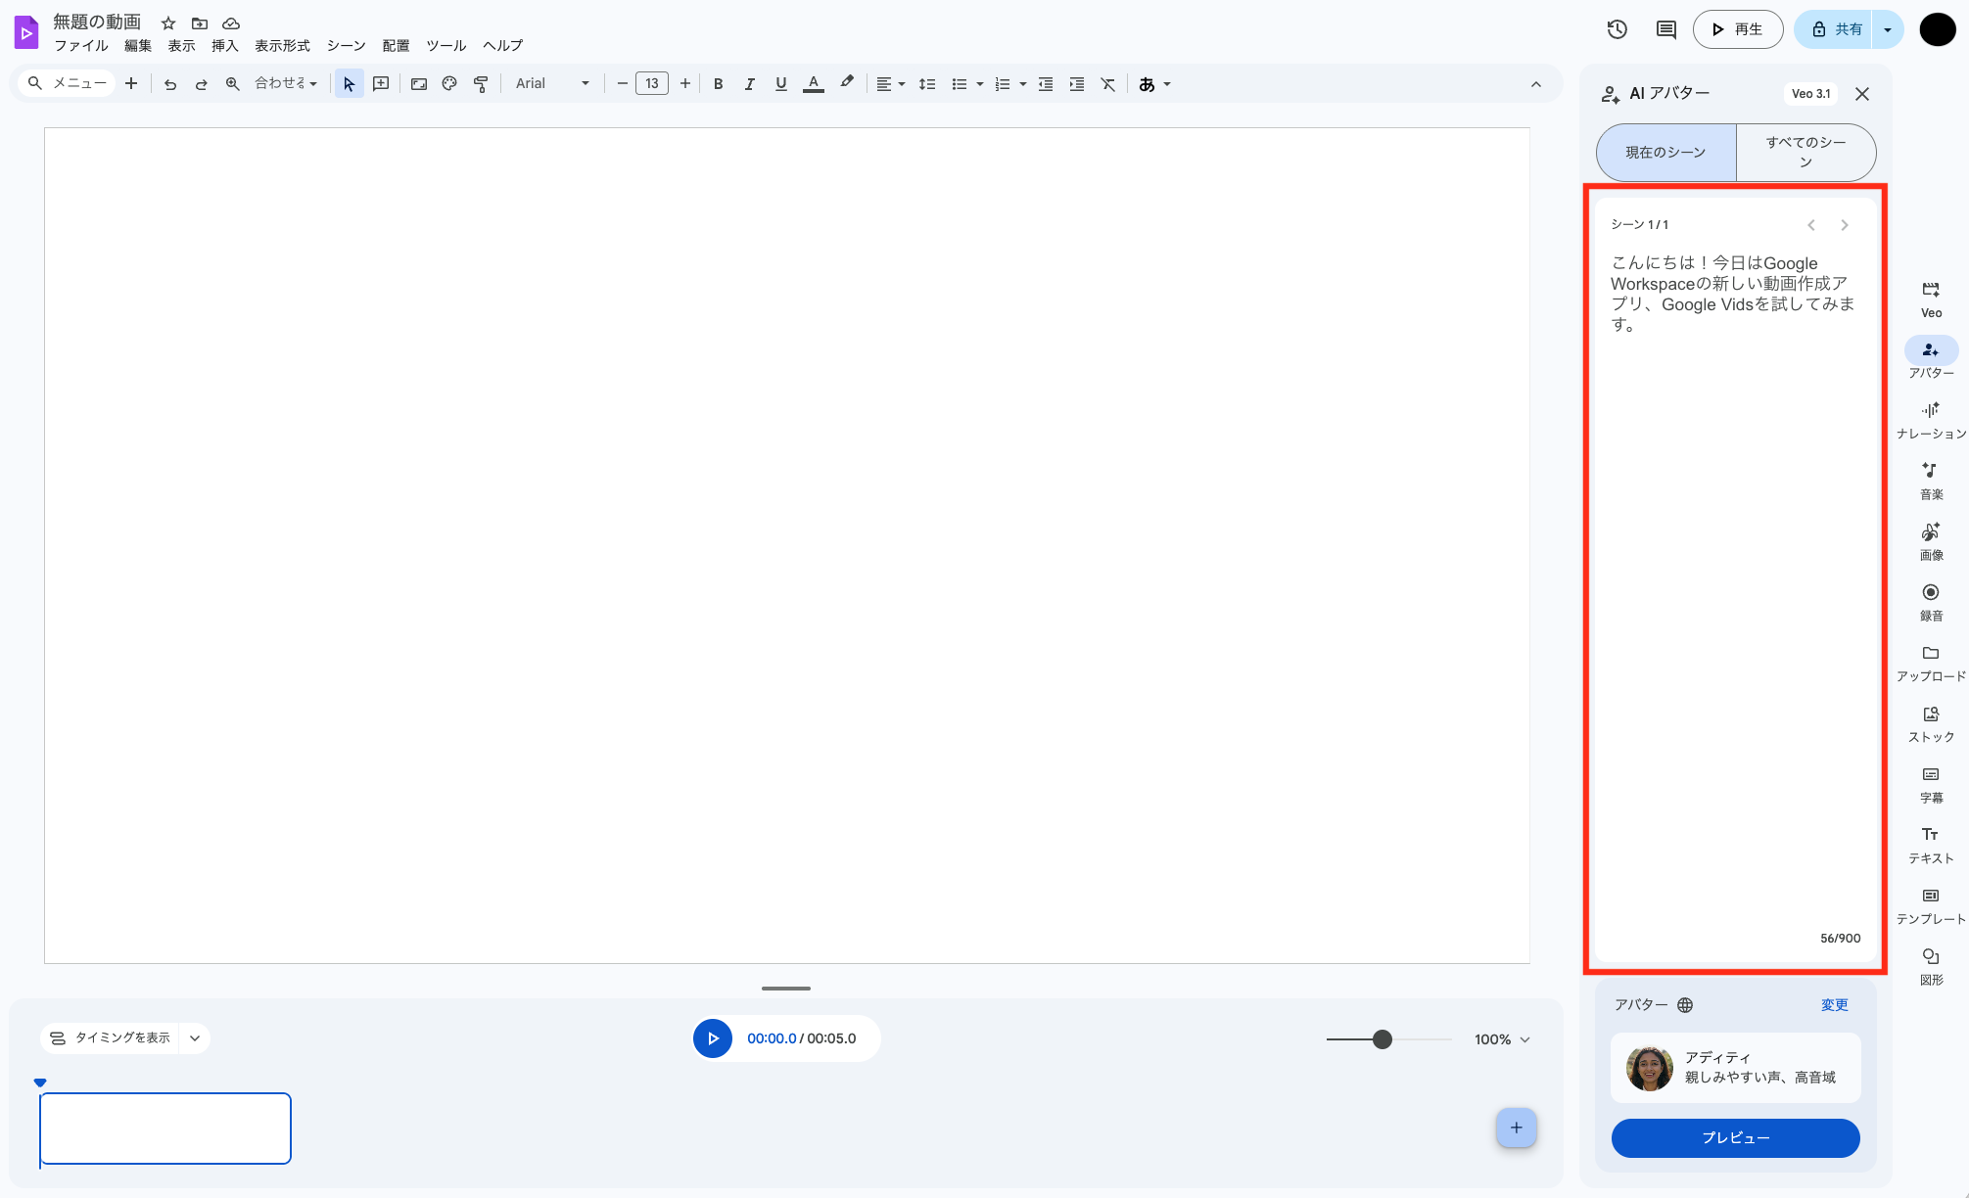Insert a text box from the toolbar
Screen dimensions: 1969x1198
[x=381, y=84]
